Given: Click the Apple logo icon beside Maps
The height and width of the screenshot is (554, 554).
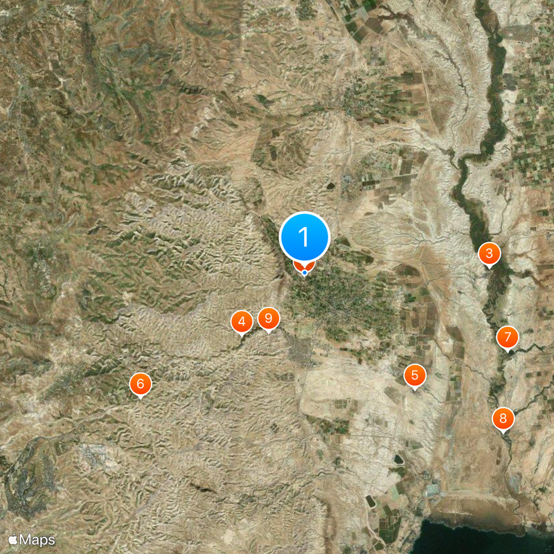Looking at the screenshot, I should click(x=12, y=539).
